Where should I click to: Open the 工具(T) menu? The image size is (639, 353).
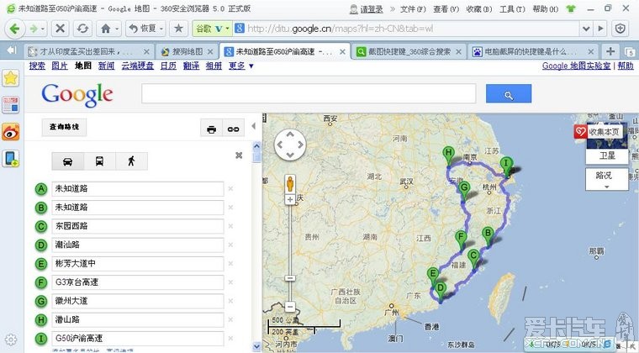click(x=512, y=8)
